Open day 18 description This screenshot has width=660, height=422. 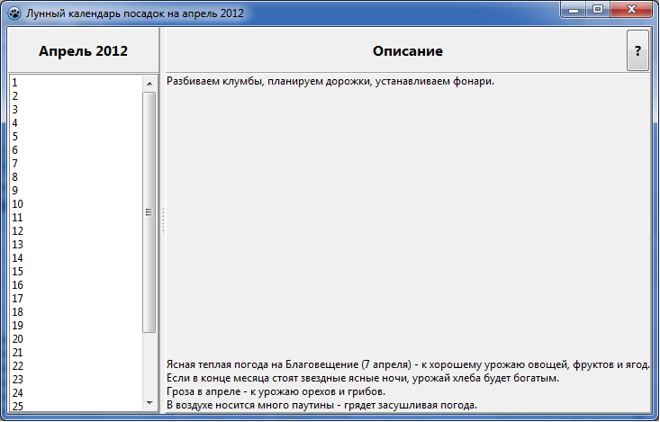[x=18, y=311]
